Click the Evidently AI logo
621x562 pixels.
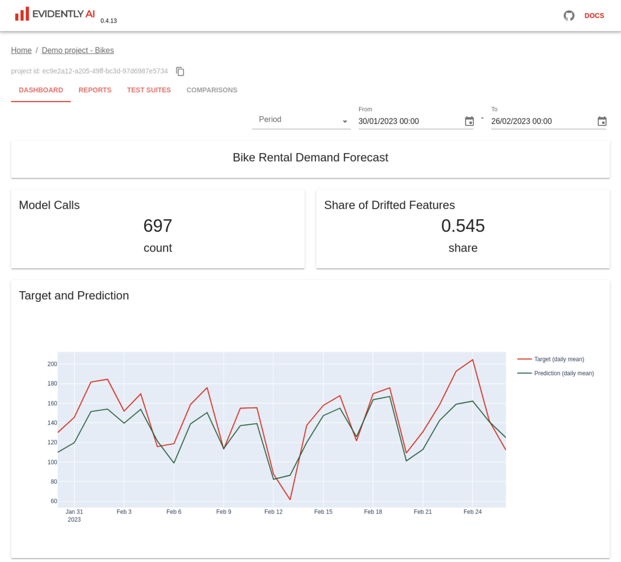point(55,14)
